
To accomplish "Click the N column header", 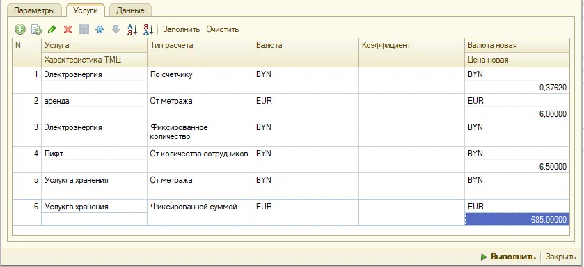I will pyautogui.click(x=26, y=52).
